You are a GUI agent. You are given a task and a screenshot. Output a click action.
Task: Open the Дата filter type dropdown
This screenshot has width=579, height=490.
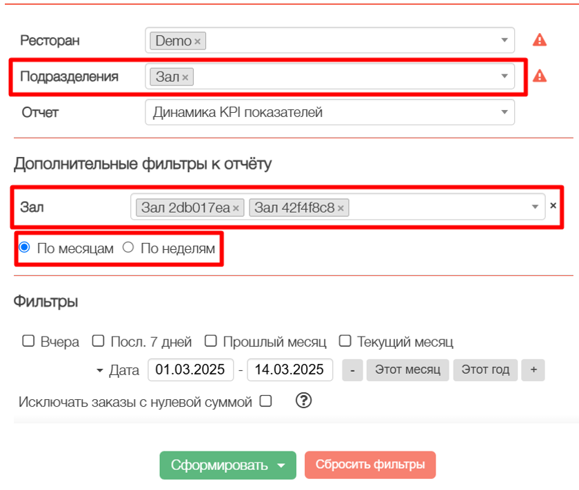101,370
